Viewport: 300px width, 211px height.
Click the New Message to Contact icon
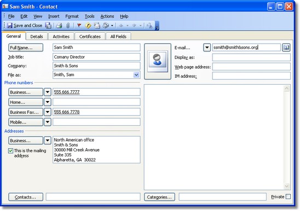[x=97, y=26]
